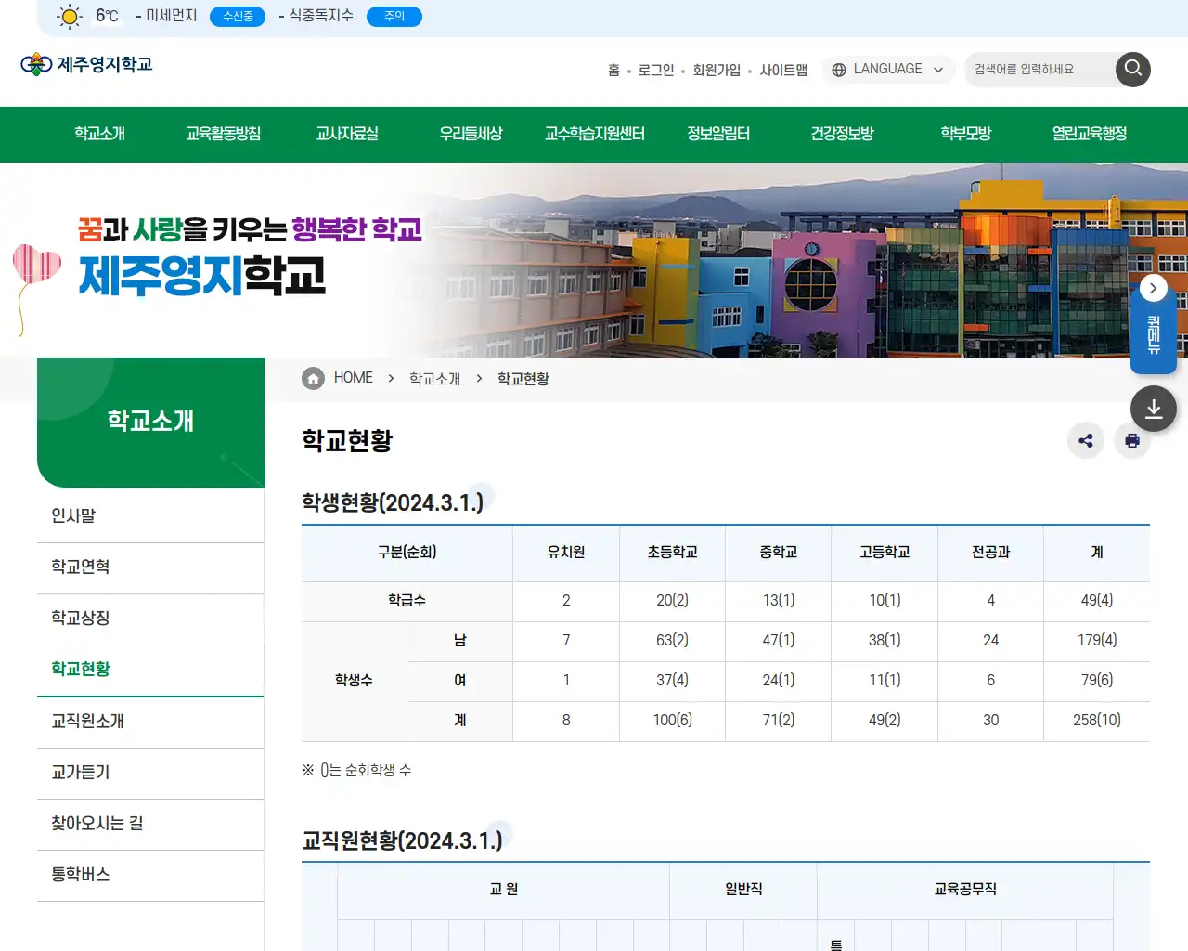
Task: Click the sun weather icon
Action: coord(69,17)
